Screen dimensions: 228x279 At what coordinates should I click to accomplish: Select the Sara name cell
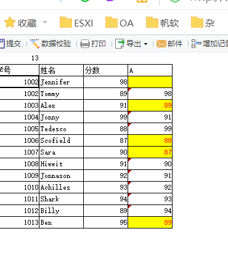pyautogui.click(x=61, y=152)
